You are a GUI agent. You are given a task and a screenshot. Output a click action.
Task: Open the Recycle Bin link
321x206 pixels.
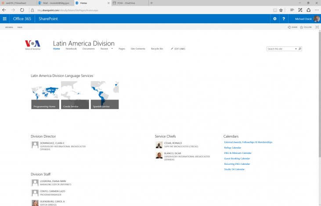click(157, 49)
